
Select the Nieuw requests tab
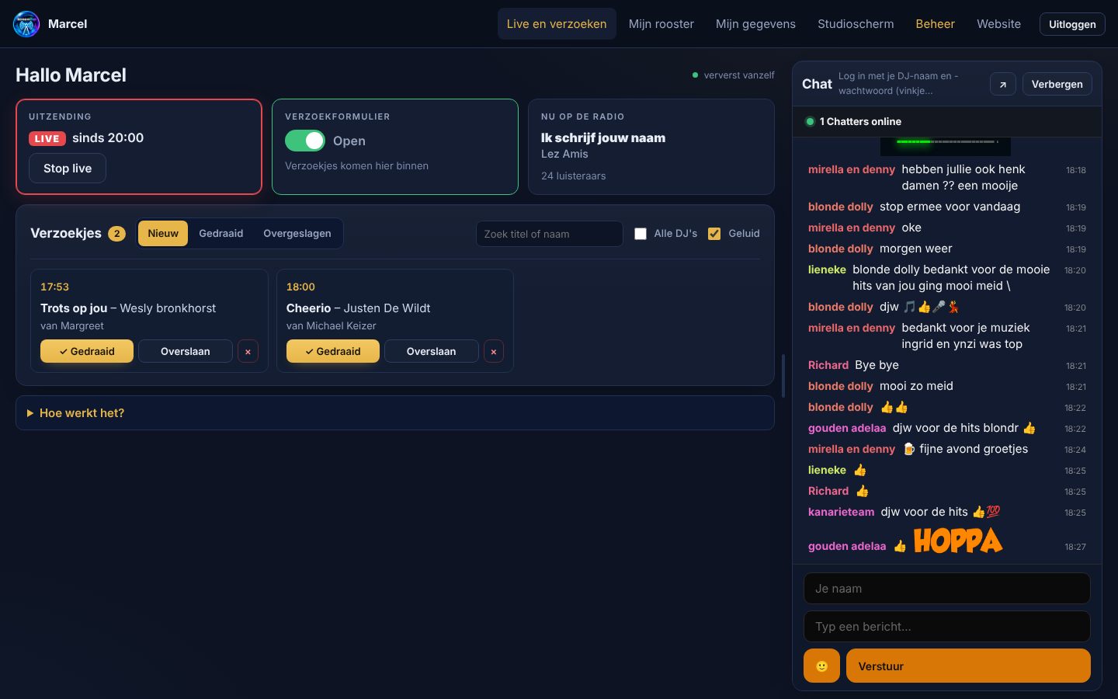click(x=163, y=233)
